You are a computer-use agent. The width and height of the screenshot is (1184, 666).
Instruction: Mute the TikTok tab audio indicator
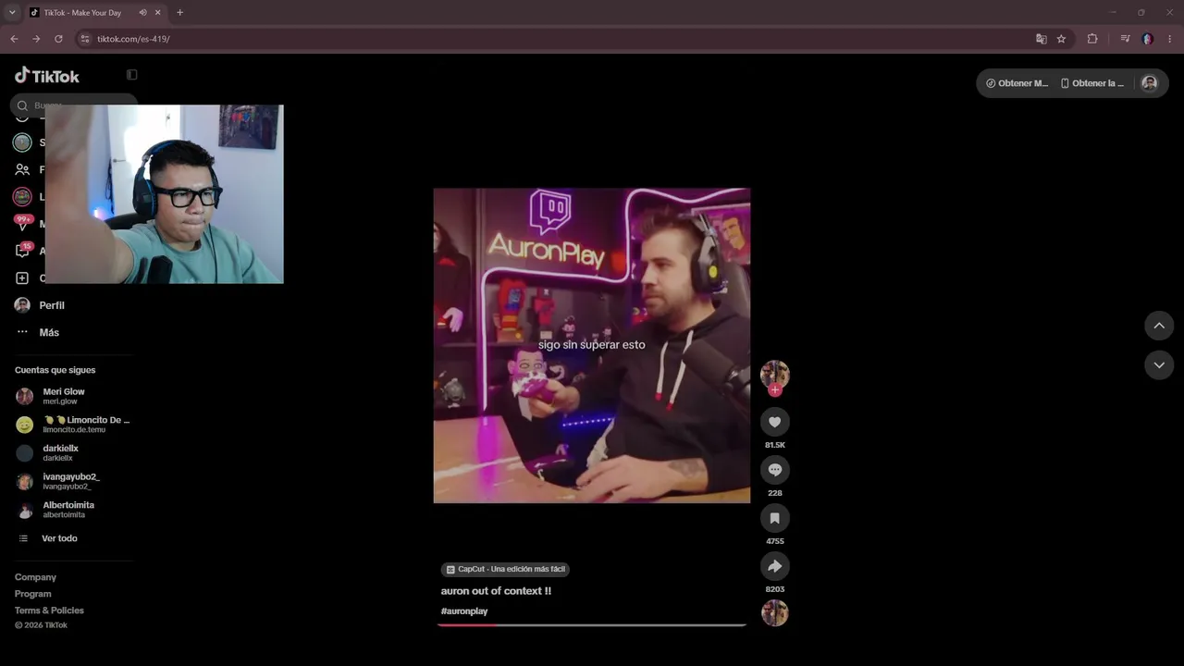[x=142, y=13]
